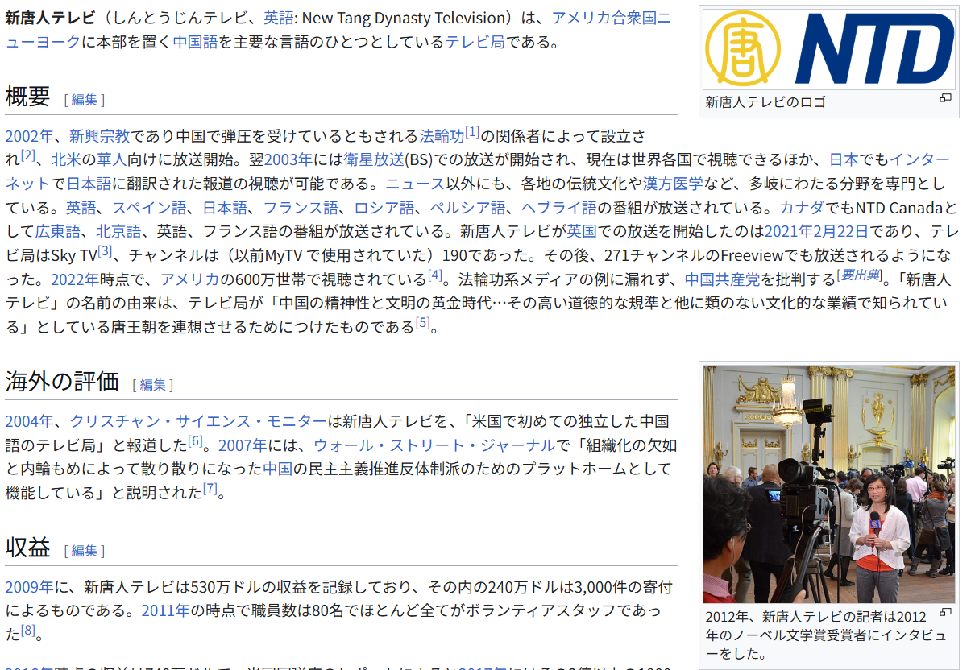Open the 中国共産党 article link
This screenshot has width=975, height=670.
722,280
